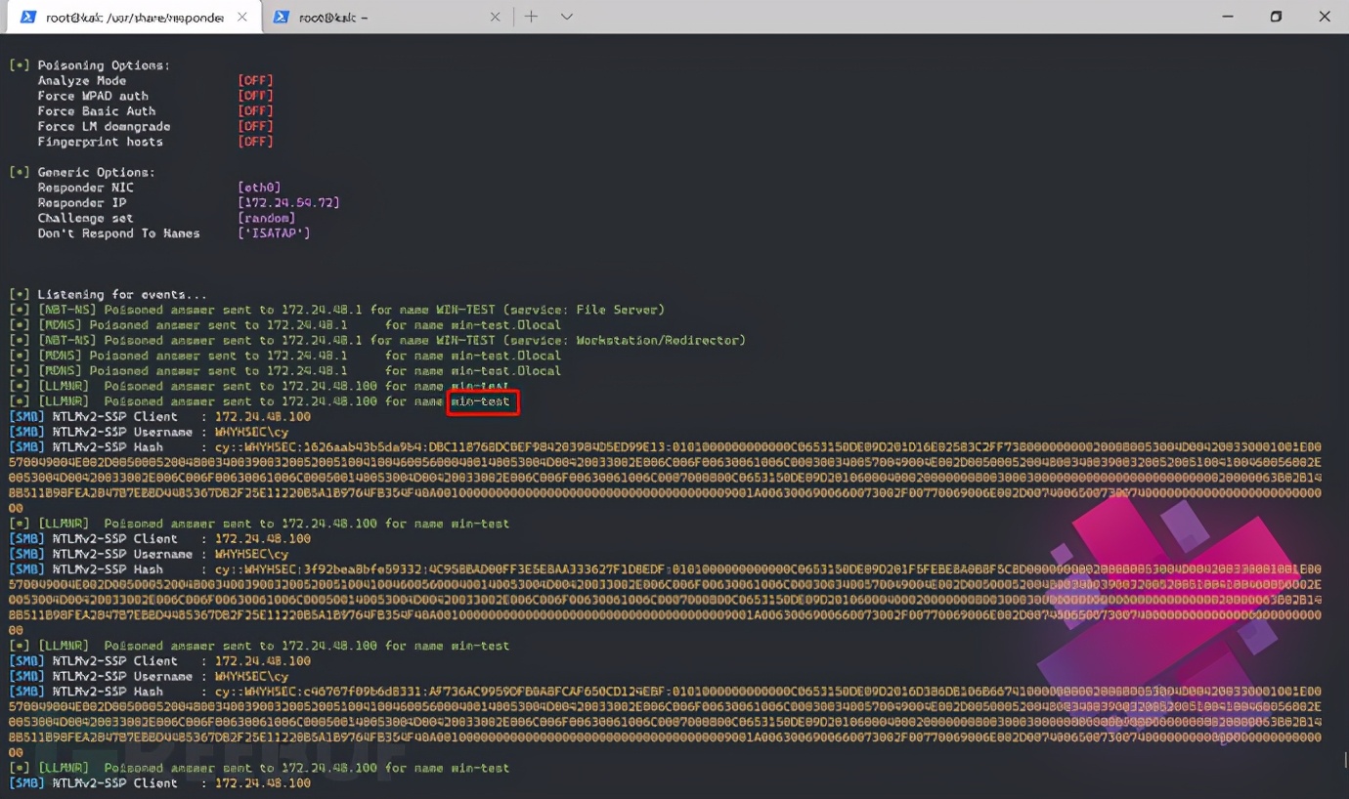The width and height of the screenshot is (1349, 799).
Task: Select the NBT-NS line mentioning File Server
Action: coord(336,310)
